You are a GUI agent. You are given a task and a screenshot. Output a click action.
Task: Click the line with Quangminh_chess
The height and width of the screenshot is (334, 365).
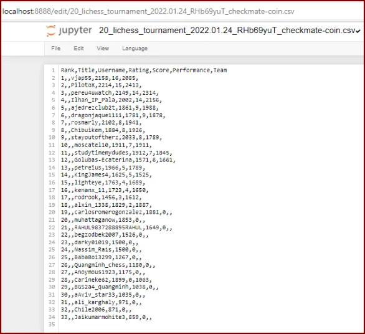click(108, 265)
